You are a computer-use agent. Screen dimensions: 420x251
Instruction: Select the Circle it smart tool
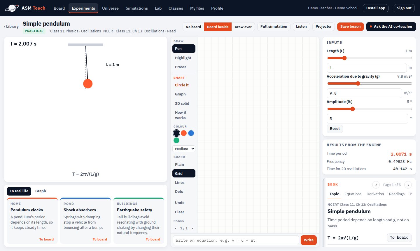184,85
